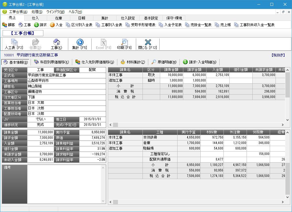Screen dimensions: 292x212
Task: Switch to 材料集計(Z) view
Action: click(133, 62)
